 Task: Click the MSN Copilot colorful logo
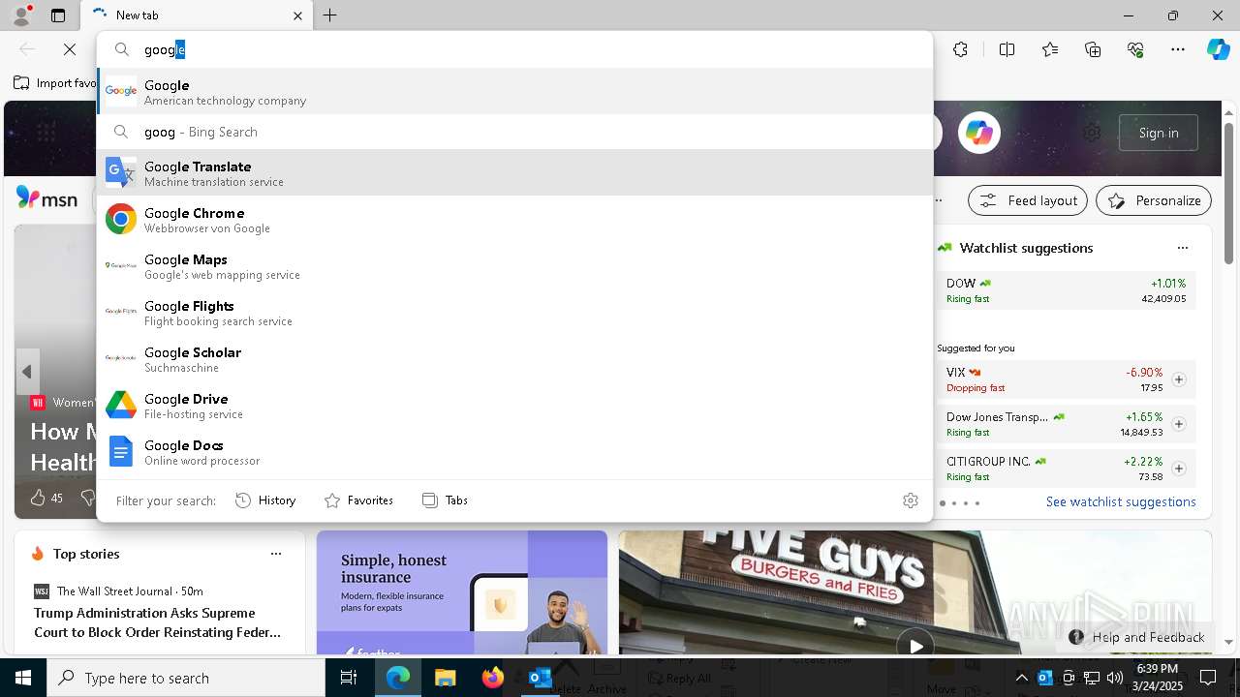979,133
